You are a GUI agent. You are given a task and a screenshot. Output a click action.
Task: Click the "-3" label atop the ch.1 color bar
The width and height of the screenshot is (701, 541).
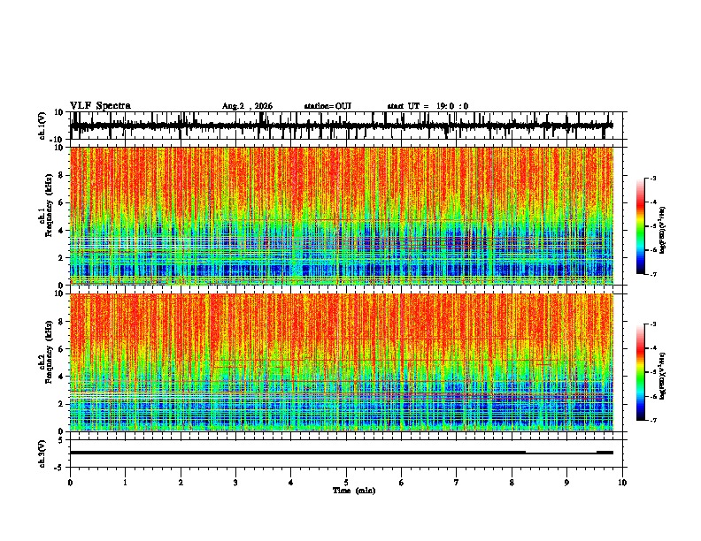(x=653, y=178)
